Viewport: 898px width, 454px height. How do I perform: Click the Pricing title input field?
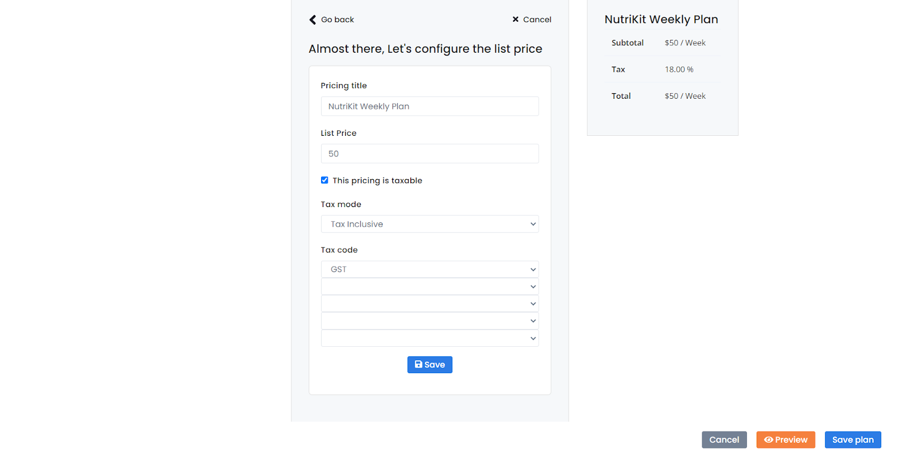(429, 106)
